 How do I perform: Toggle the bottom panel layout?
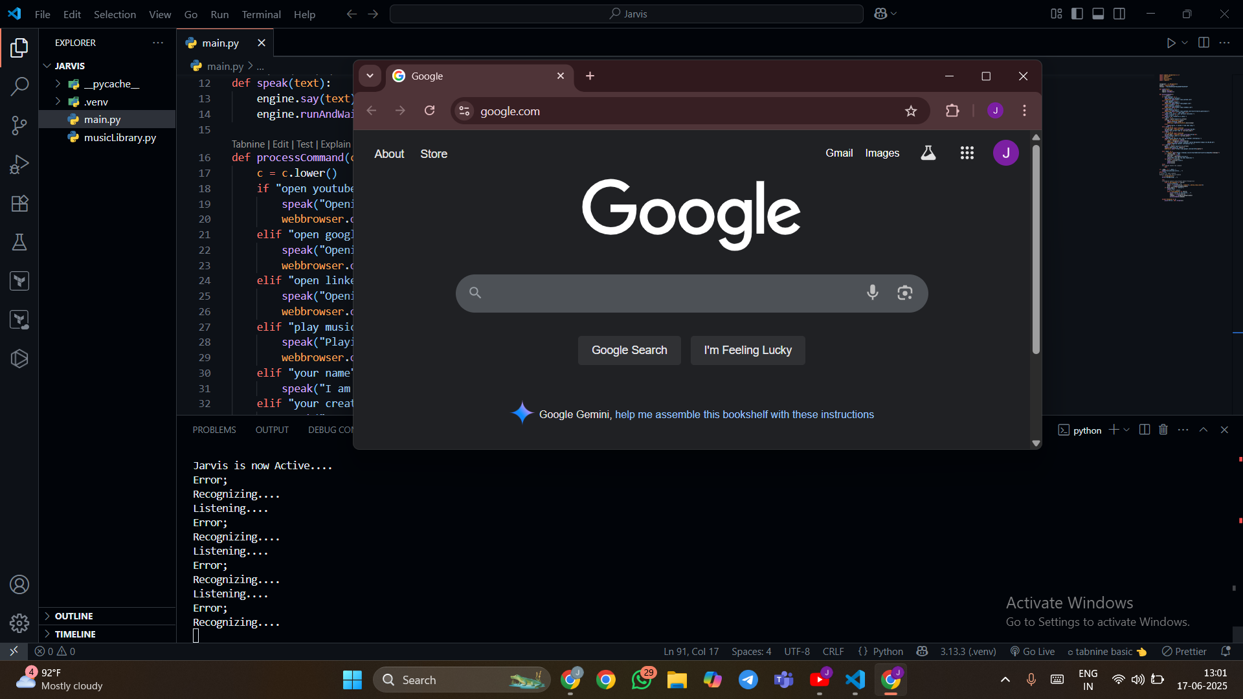click(1098, 14)
